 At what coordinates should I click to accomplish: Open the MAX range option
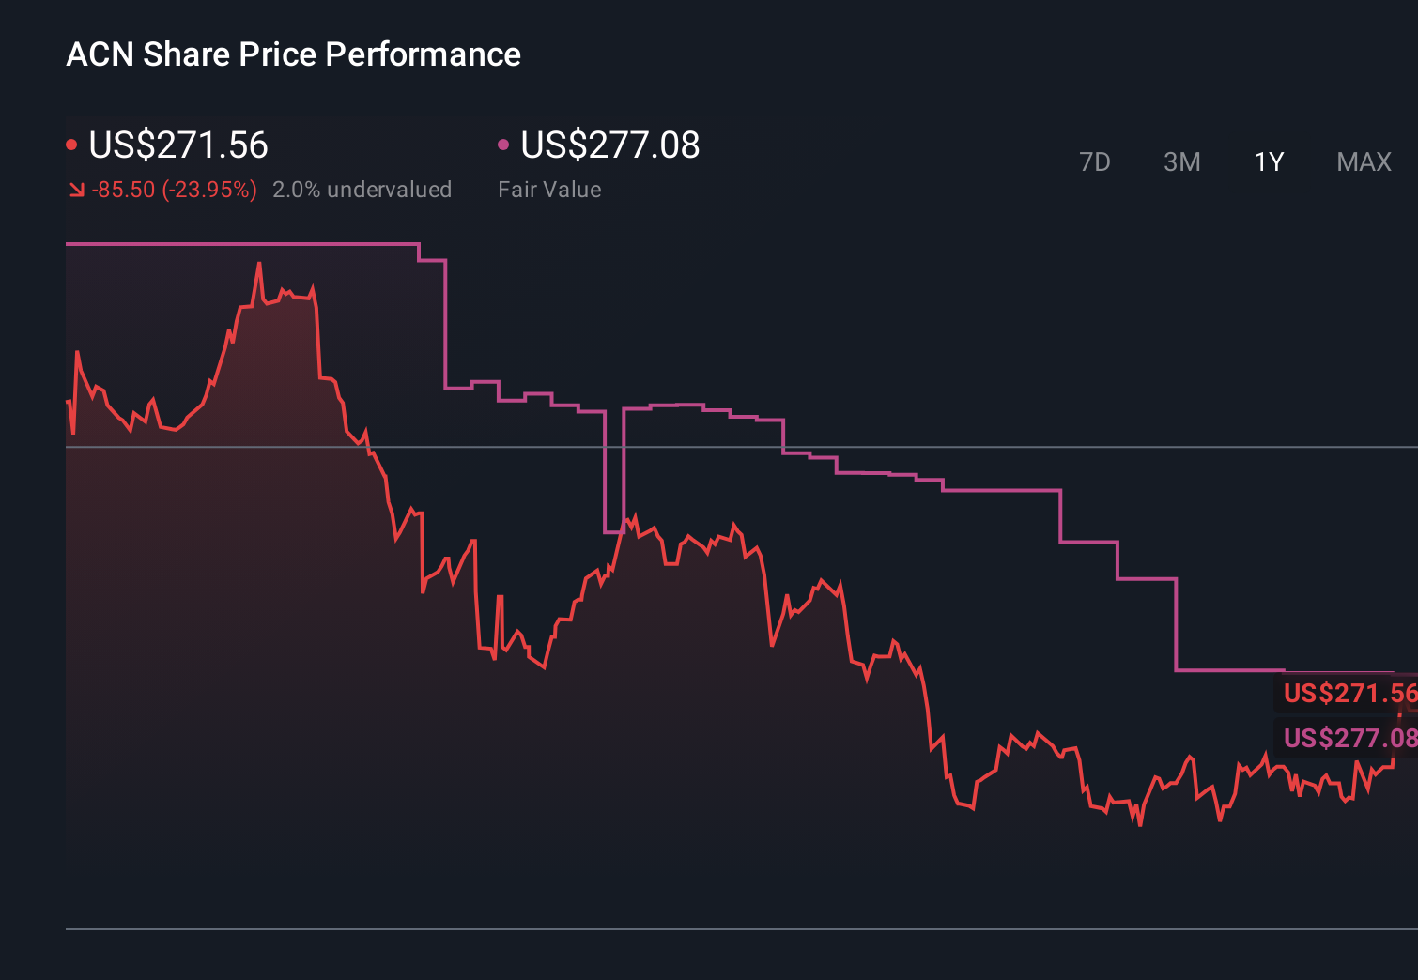click(x=1363, y=161)
